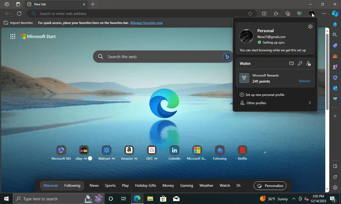This screenshot has height=204, width=341.
Task: Open QVC quick link tile
Action: tap(152, 153)
